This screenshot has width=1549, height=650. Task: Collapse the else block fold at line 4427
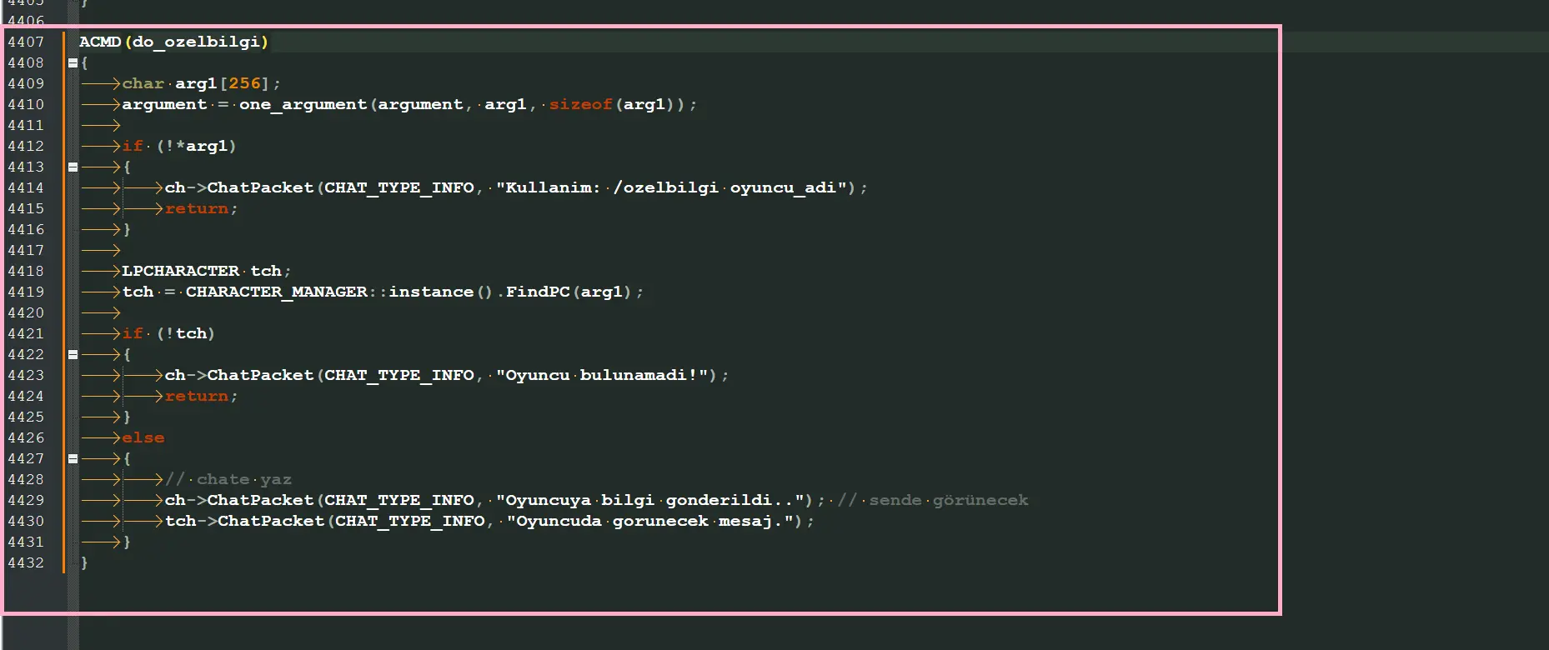click(x=73, y=458)
